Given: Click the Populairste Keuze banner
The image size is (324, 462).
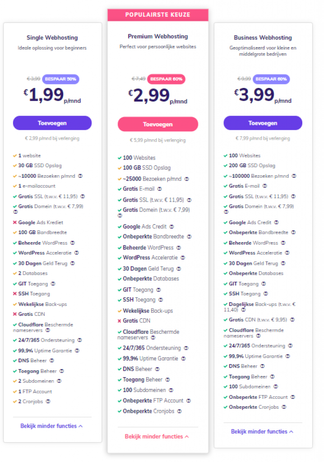Looking at the screenshot, I should click(157, 15).
